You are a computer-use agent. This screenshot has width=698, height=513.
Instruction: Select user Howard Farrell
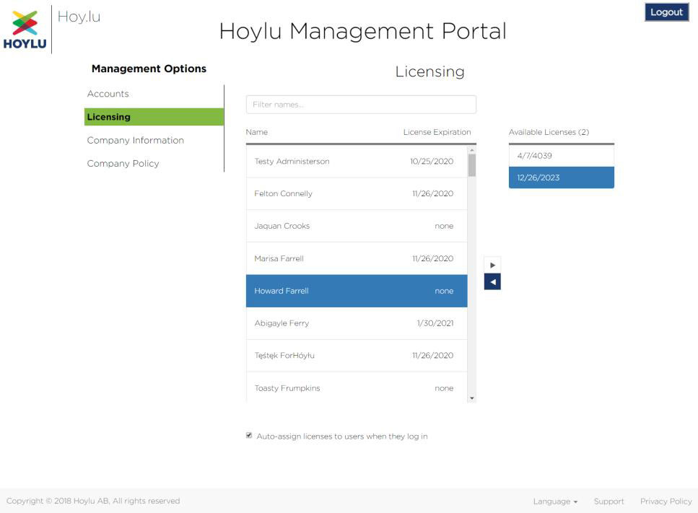pyautogui.click(x=357, y=291)
